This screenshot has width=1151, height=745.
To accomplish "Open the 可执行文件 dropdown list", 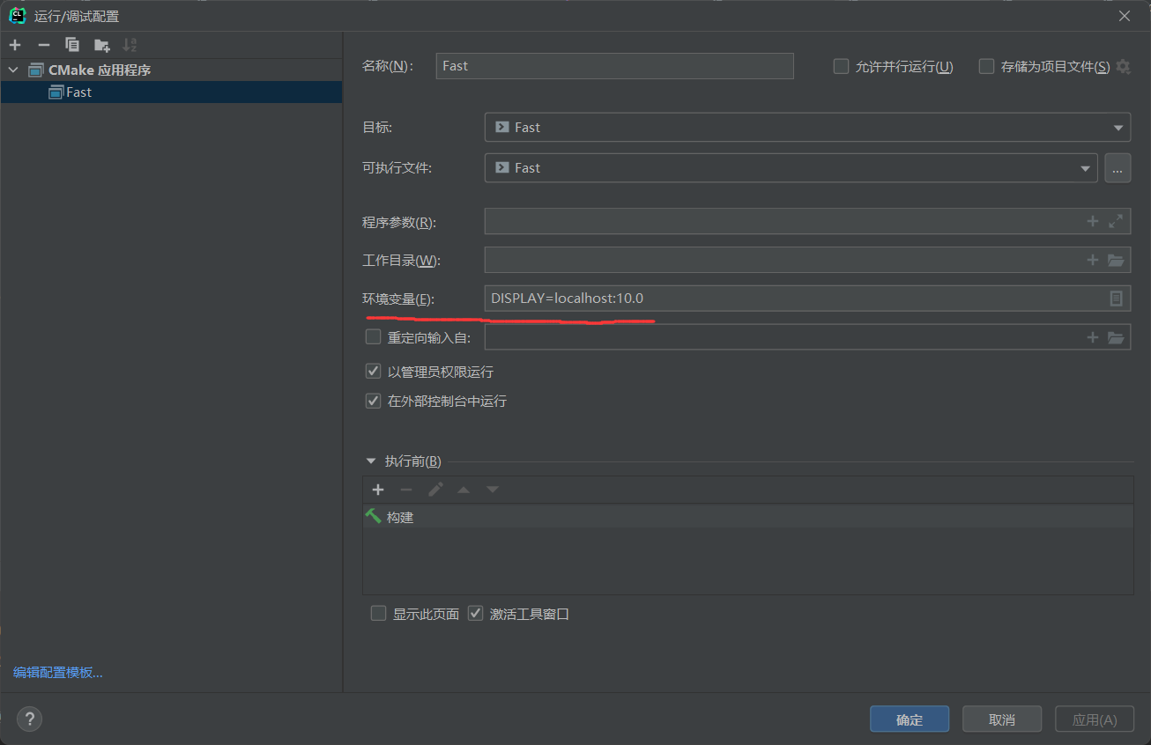I will [x=1086, y=167].
